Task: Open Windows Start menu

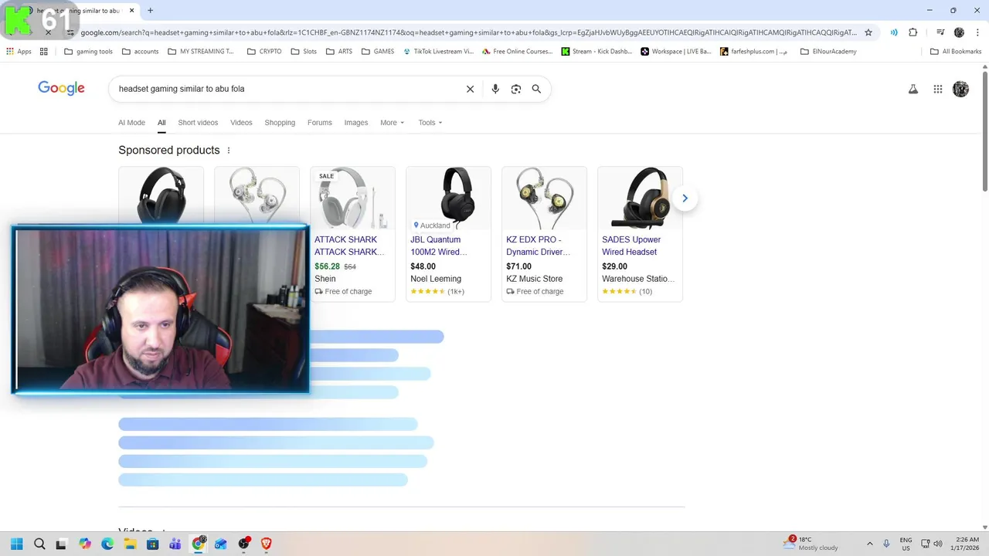Action: point(17,544)
